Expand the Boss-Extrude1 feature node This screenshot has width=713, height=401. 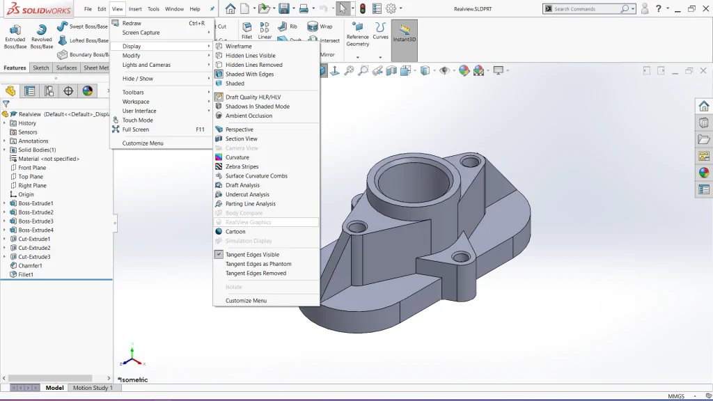click(x=5, y=203)
